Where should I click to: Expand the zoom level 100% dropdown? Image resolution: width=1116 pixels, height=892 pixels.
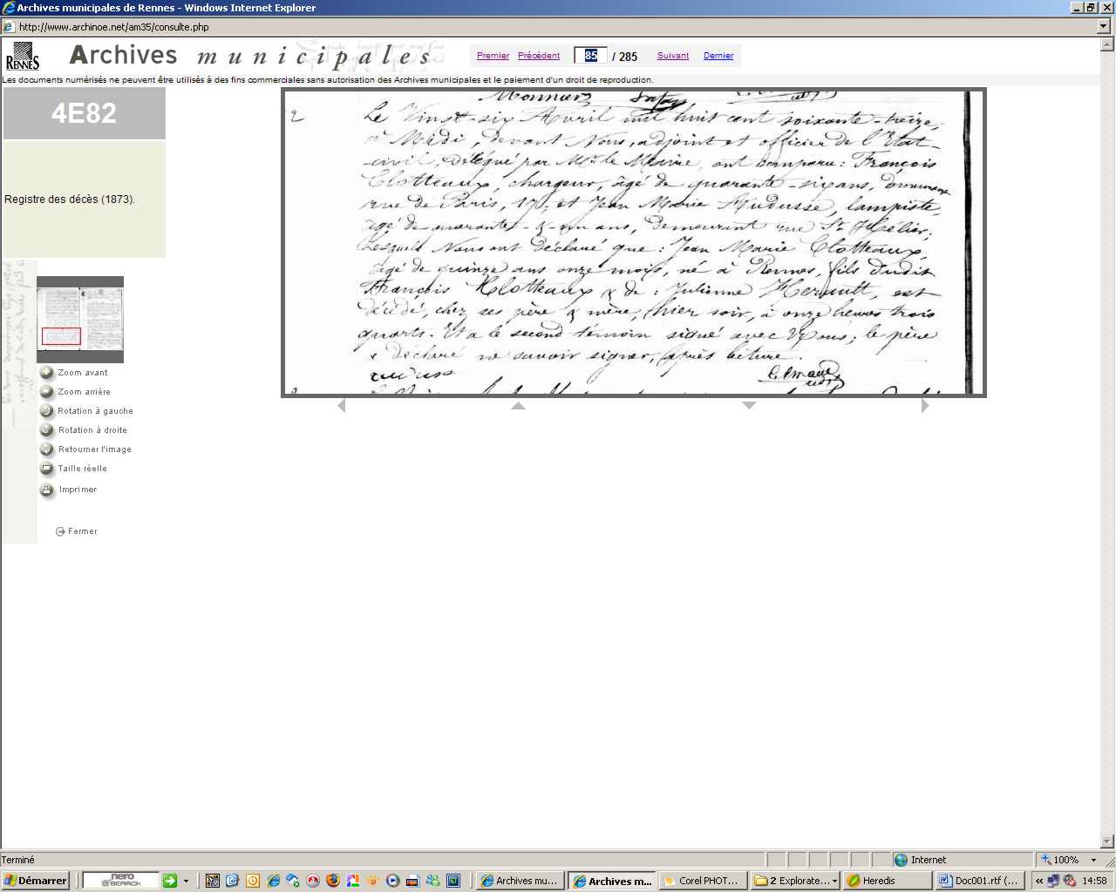point(1093,860)
